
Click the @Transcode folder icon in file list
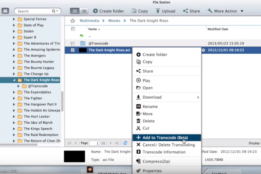(x=83, y=43)
